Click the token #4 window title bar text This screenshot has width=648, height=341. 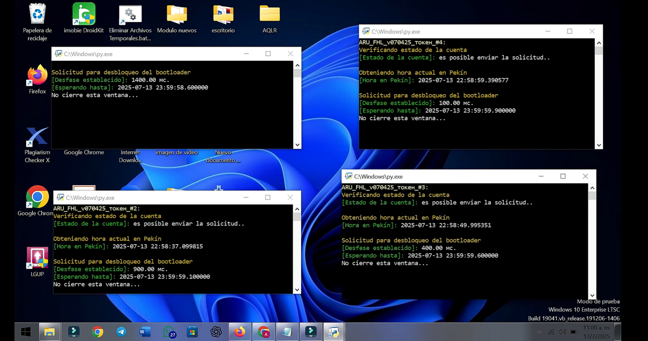[x=396, y=31]
